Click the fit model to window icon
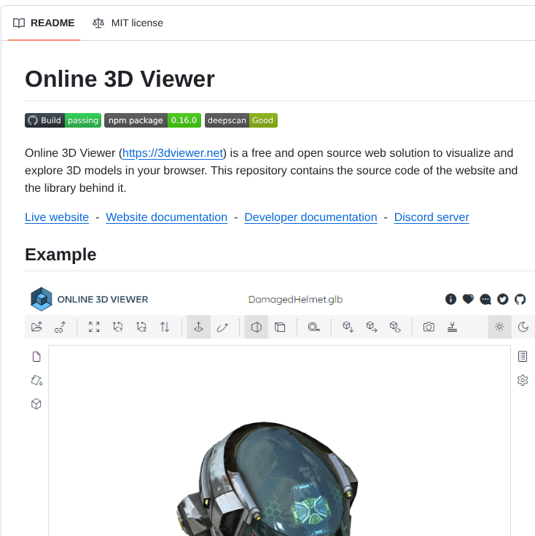The width and height of the screenshot is (535, 536). (x=94, y=327)
